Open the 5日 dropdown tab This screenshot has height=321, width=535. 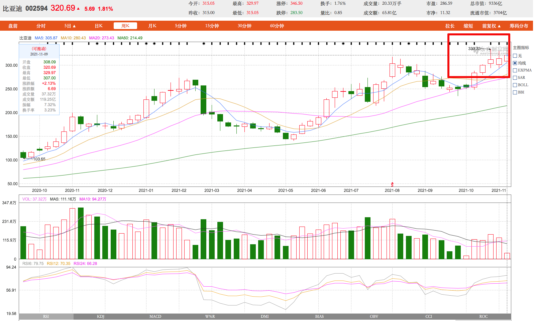70,26
